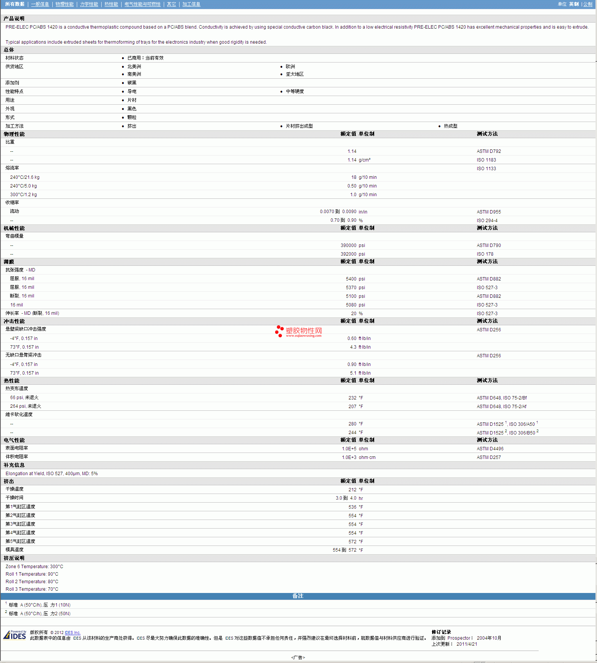Viewport: 597px width, 663px height.
Task: Click the IDES logo in the footer
Action: [15, 635]
